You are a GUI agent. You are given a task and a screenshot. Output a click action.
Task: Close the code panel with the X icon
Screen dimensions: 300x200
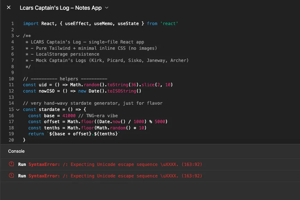click(9, 7)
